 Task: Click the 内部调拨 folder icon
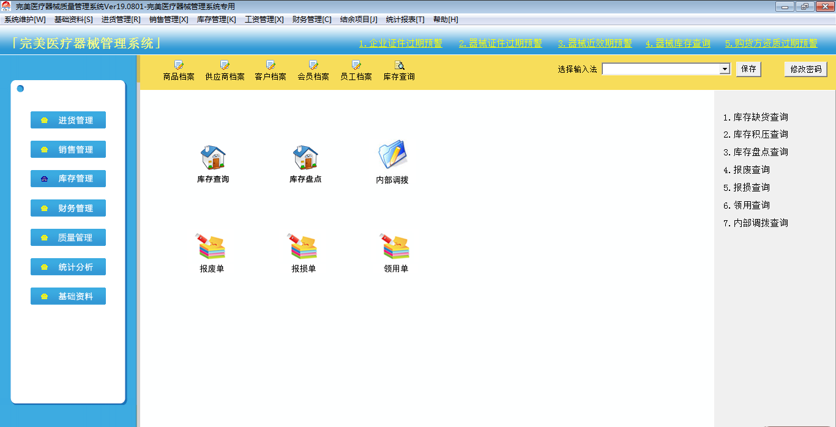tap(392, 155)
